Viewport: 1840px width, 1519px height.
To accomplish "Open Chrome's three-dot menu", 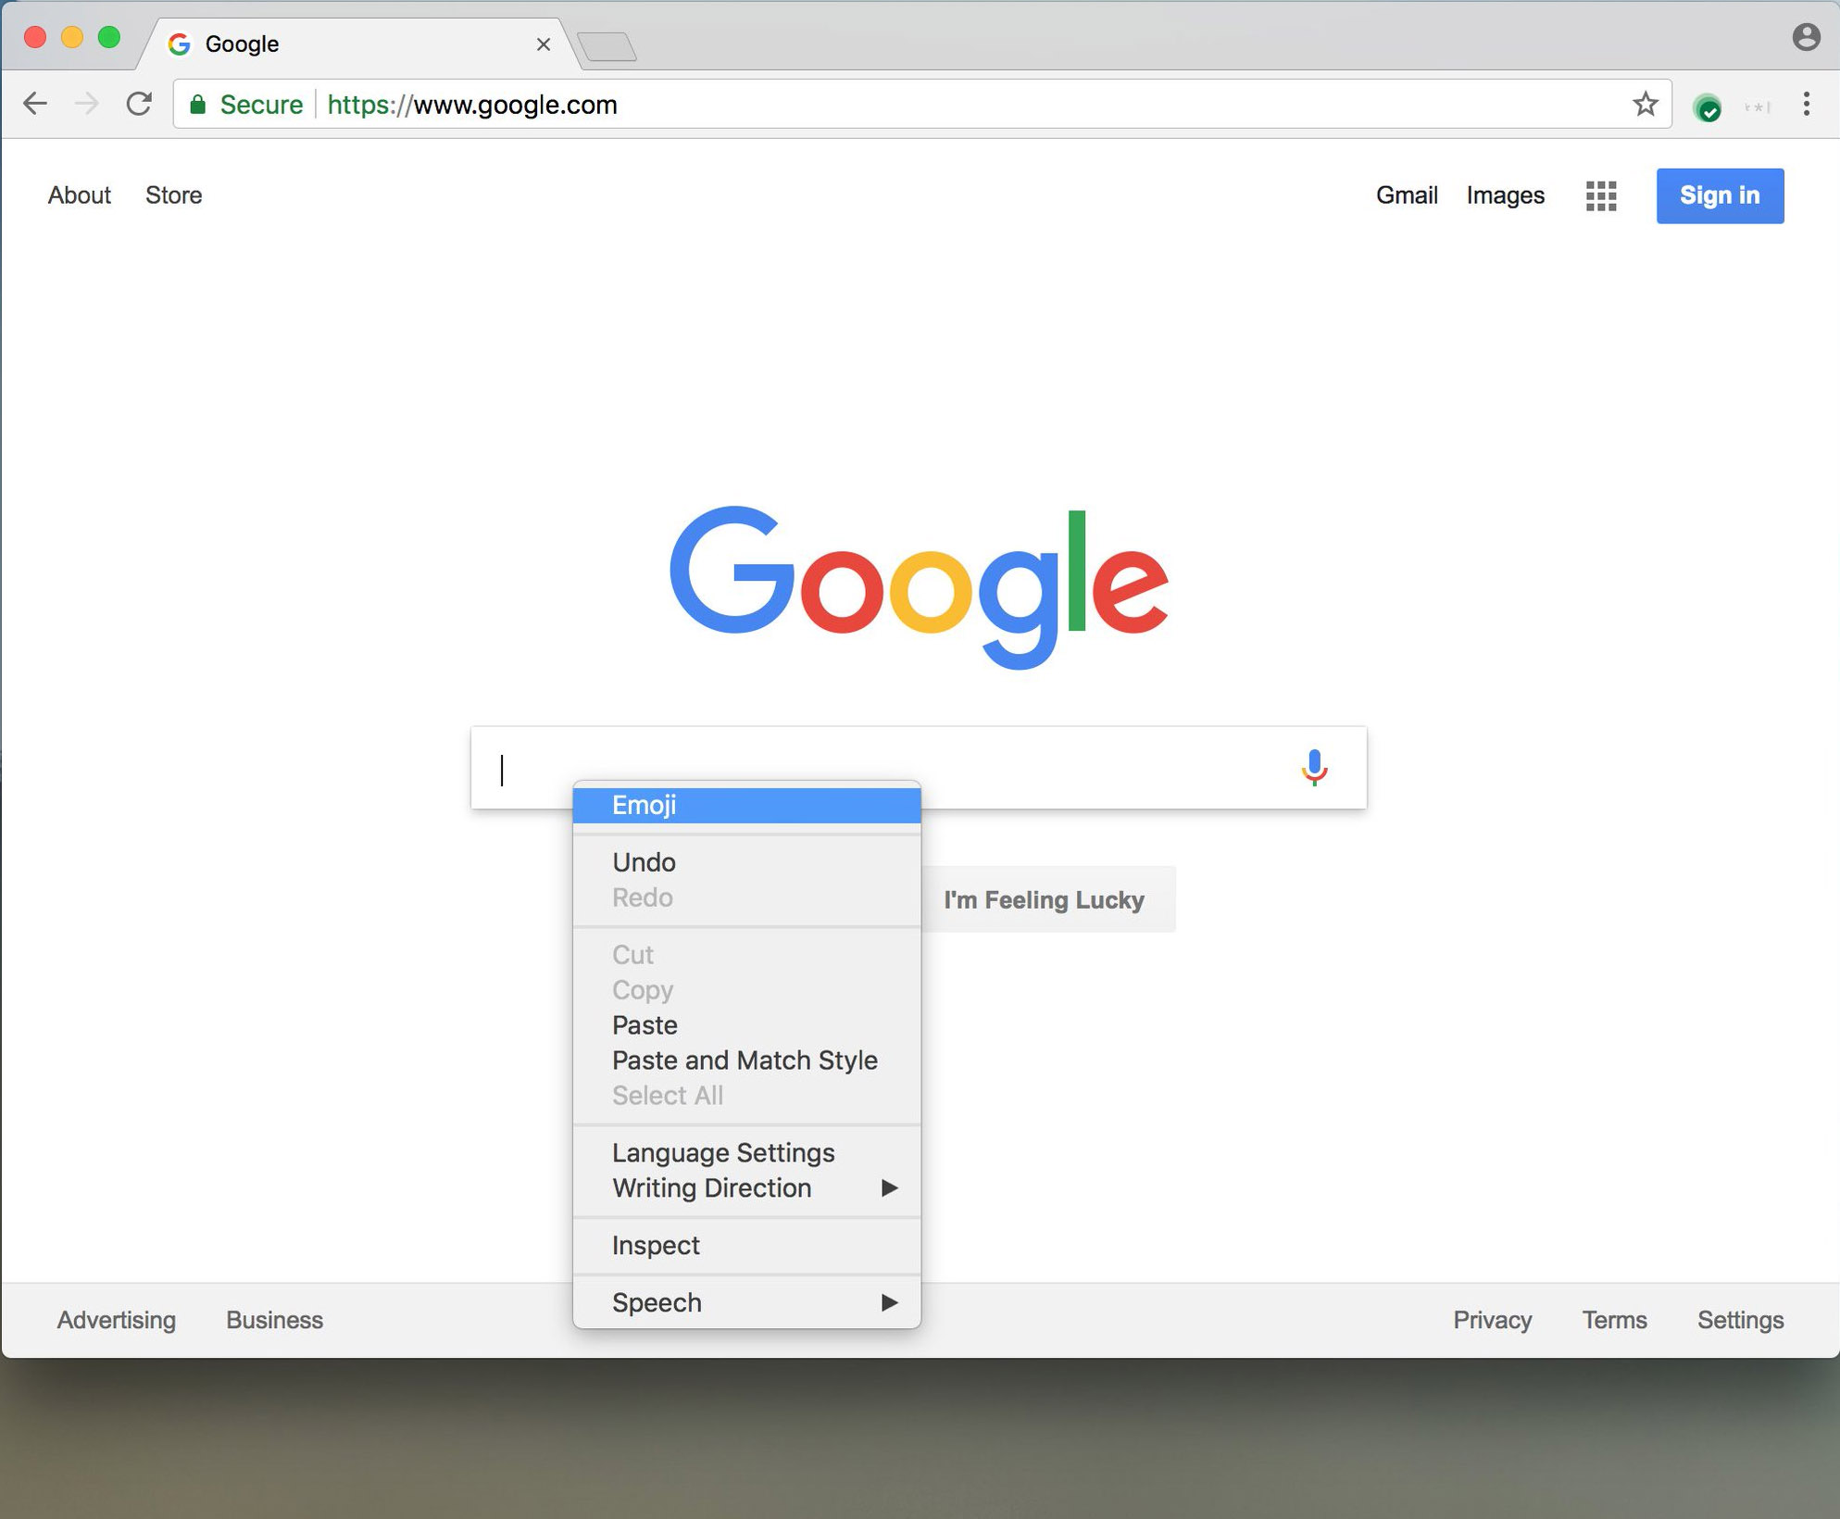I will point(1806,104).
